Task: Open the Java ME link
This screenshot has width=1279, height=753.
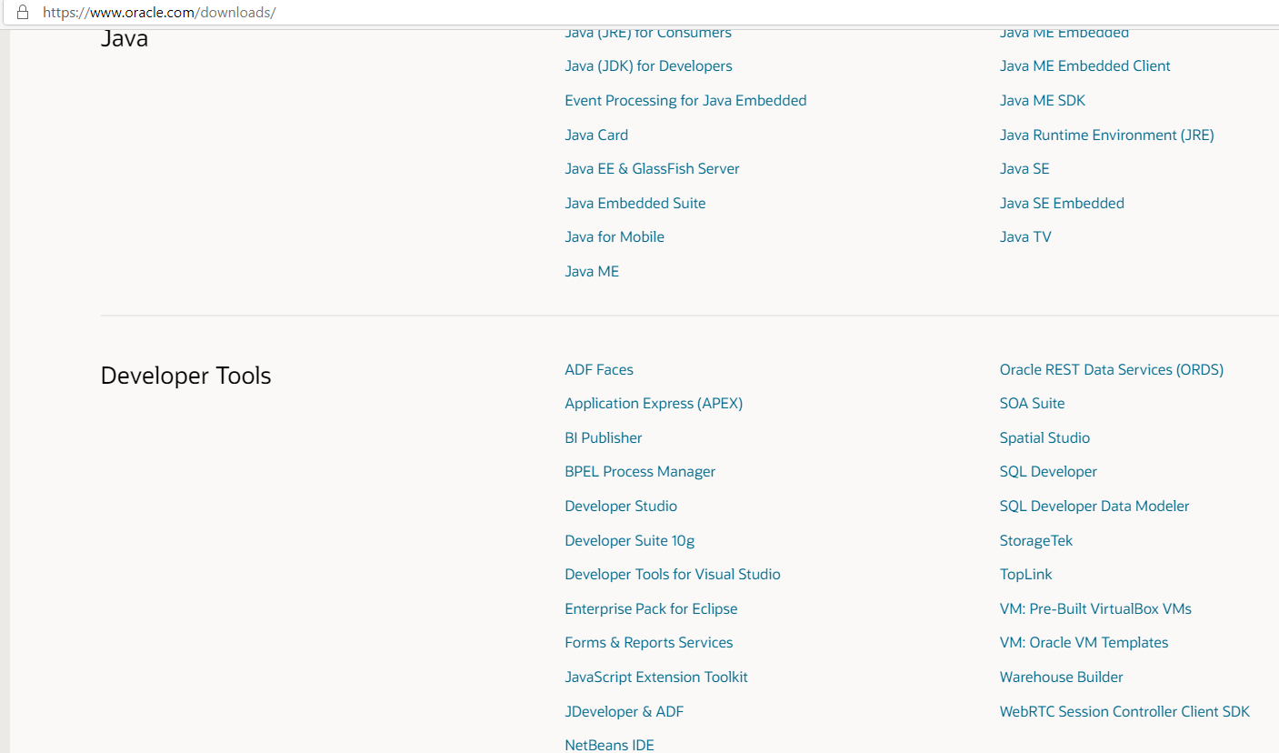Action: tap(592, 272)
